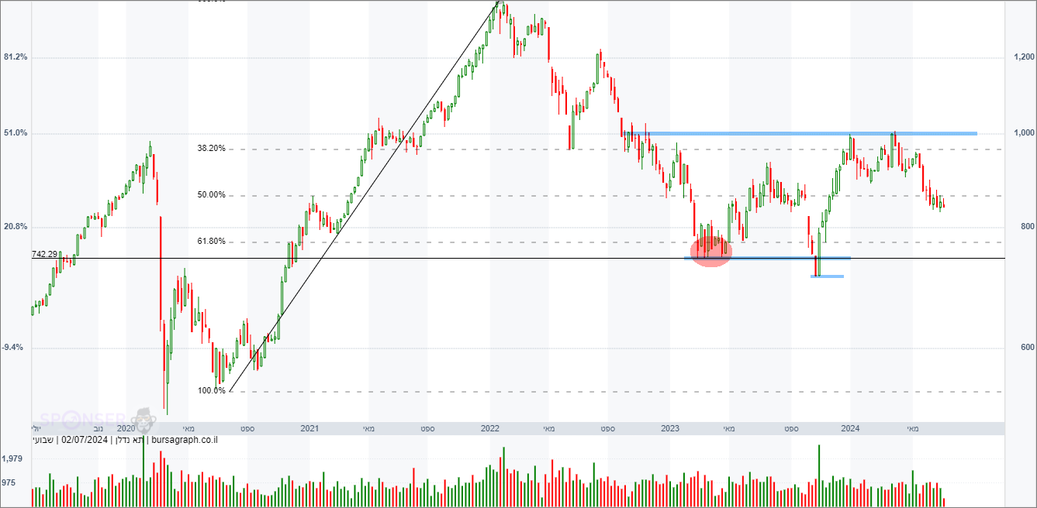Click the 742.29 horizontal line price label
1037x508 pixels.
pyautogui.click(x=44, y=255)
